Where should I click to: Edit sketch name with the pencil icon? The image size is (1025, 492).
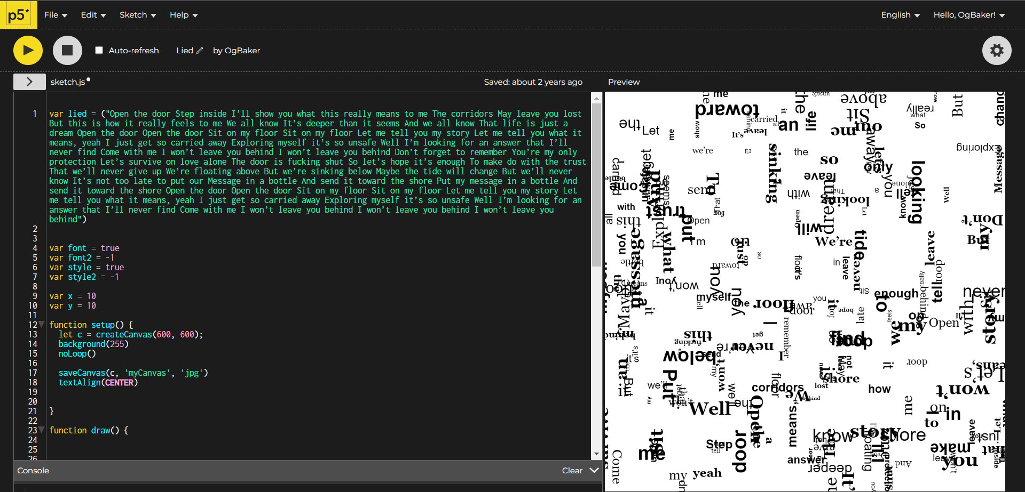click(200, 51)
